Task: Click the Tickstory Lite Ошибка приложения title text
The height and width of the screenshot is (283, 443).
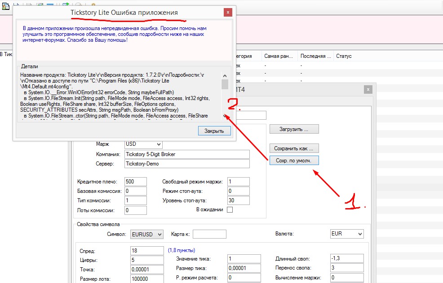Action: pyautogui.click(x=124, y=13)
